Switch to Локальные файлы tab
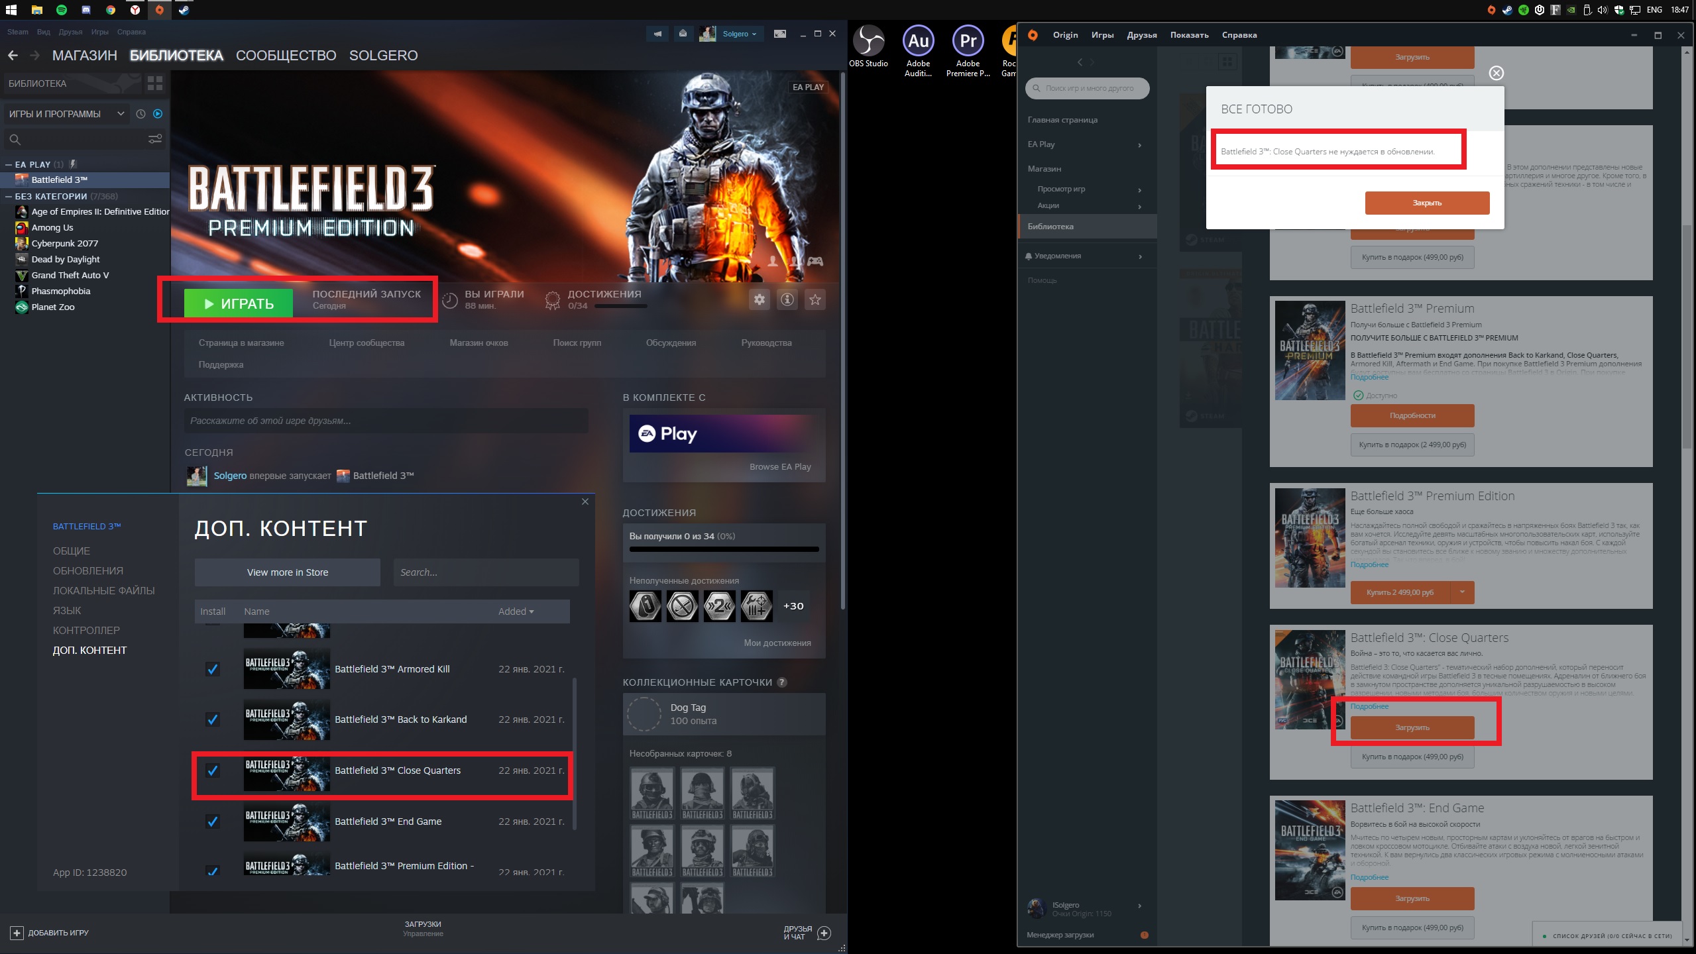1696x954 pixels. [103, 591]
